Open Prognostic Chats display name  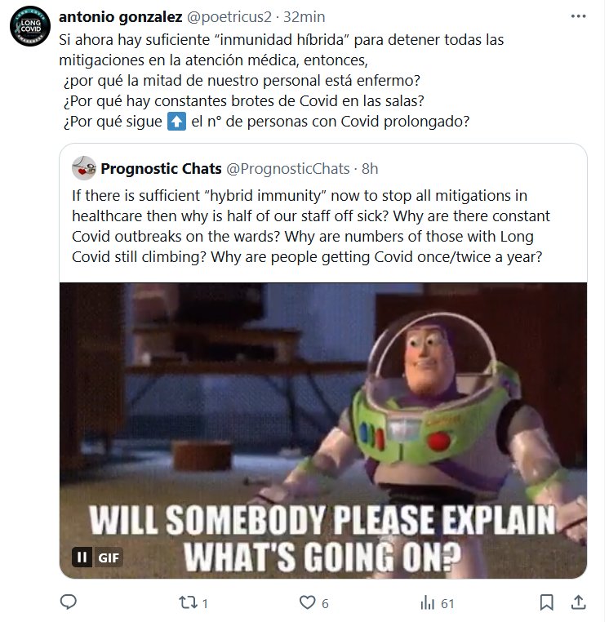(x=161, y=169)
